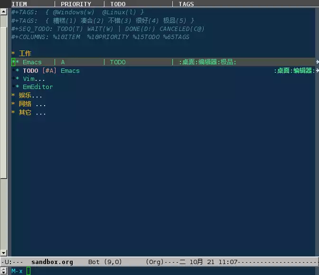Select the priority value A in column view

tap(63, 62)
